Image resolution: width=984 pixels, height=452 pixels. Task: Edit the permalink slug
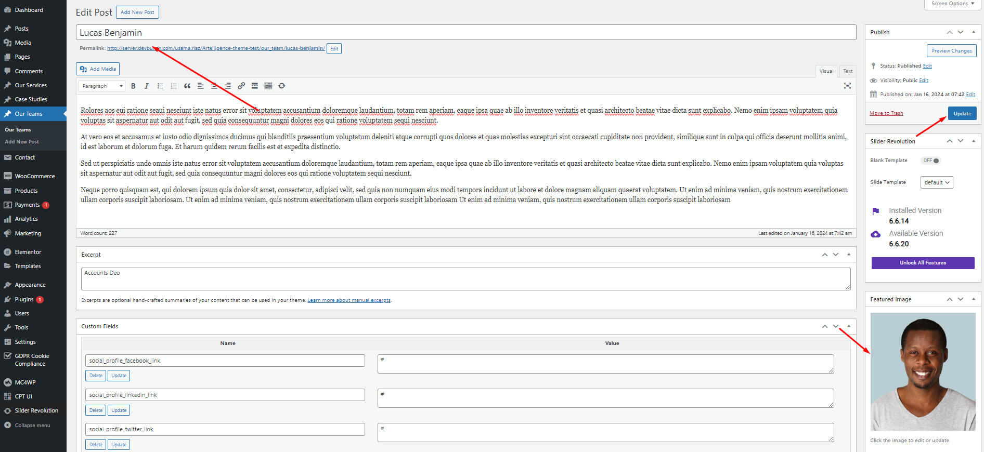[x=334, y=48]
